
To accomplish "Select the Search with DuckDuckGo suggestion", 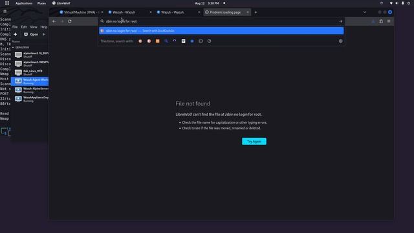I will click(221, 30).
